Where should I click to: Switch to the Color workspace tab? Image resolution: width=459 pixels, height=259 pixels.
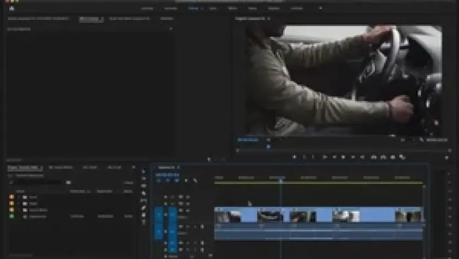click(x=213, y=8)
